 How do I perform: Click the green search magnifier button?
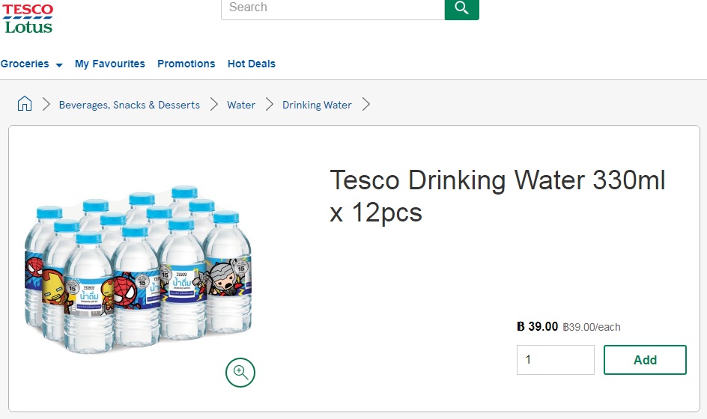pyautogui.click(x=461, y=9)
